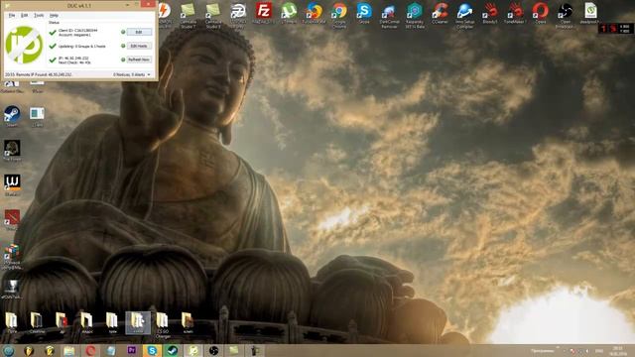Click the Remote IP Found status text
635x357 pixels.
coord(39,75)
